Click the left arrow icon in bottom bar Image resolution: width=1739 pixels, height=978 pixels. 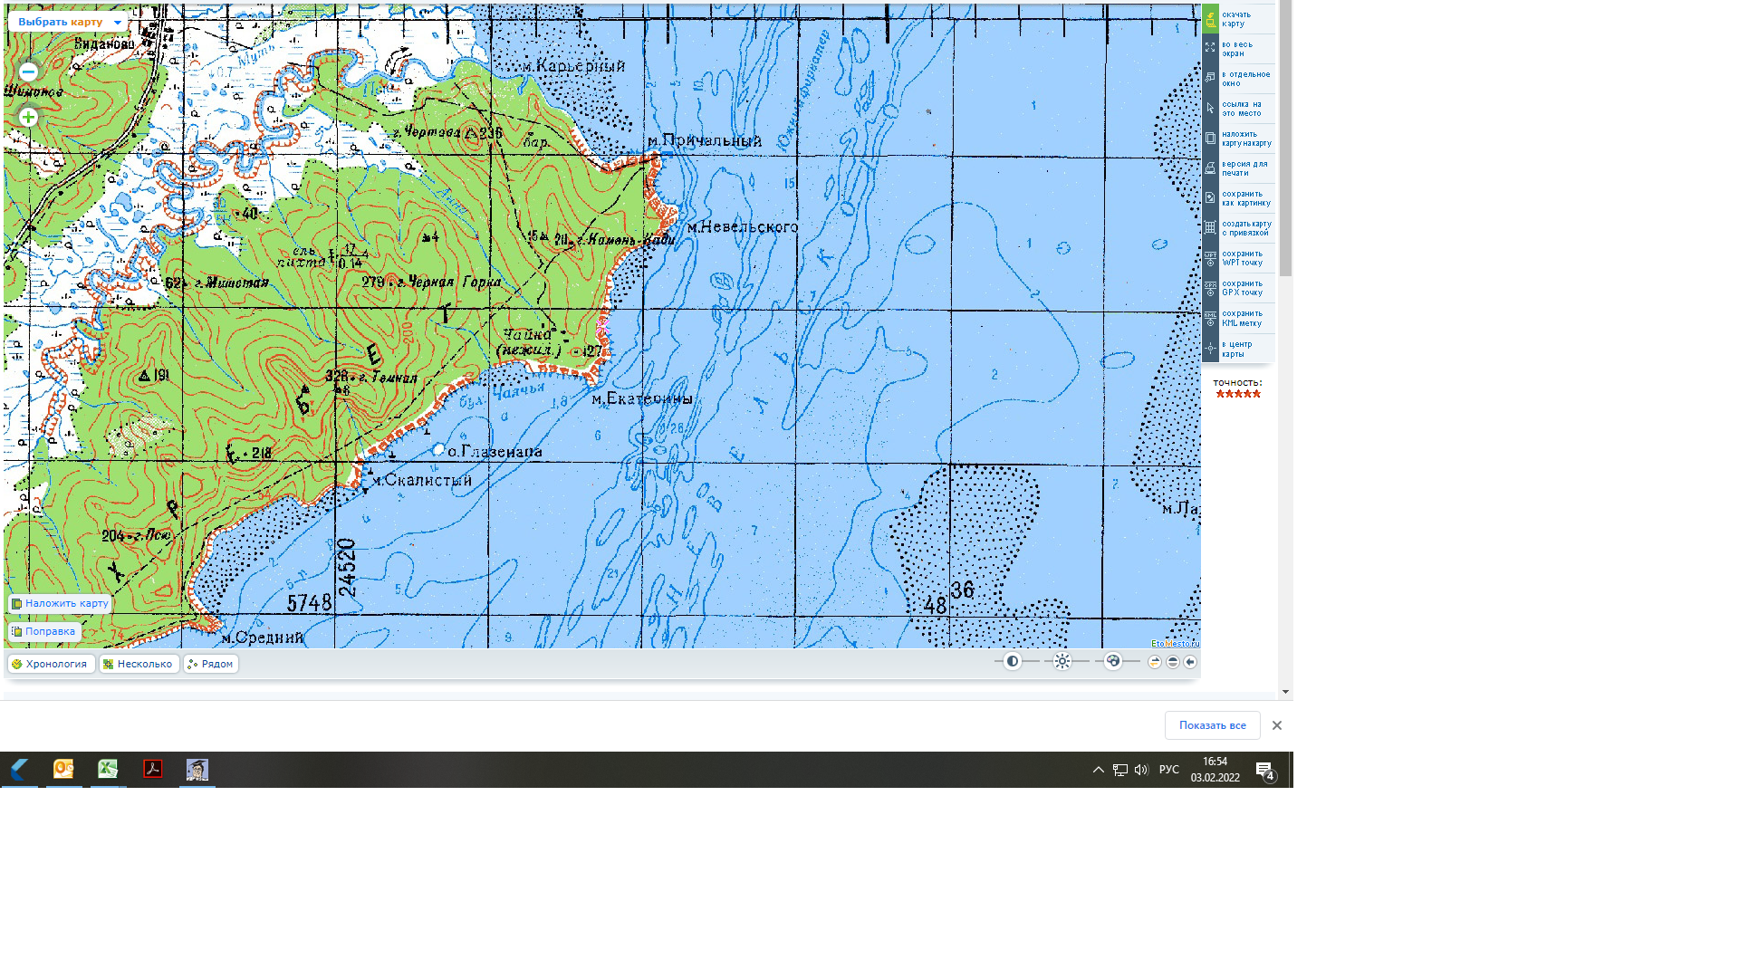point(1190,662)
